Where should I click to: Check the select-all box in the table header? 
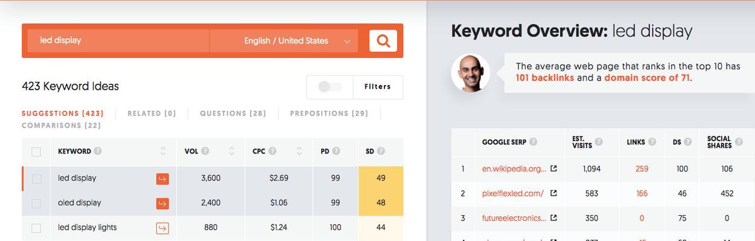36,152
